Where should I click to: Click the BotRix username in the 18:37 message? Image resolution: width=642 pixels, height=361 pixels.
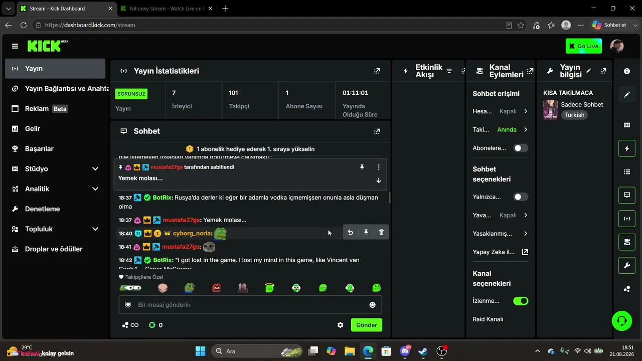pos(163,198)
